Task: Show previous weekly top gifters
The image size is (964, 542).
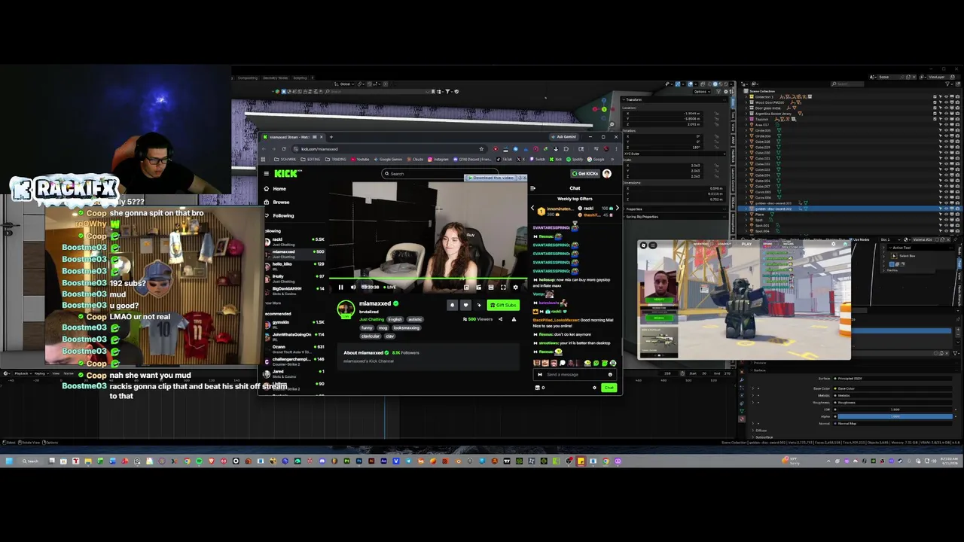Action: click(532, 209)
